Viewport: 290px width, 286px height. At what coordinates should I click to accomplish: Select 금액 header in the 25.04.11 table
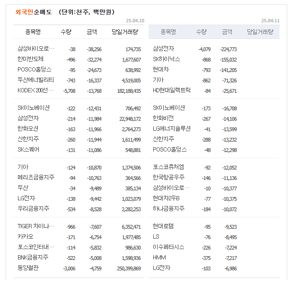click(x=227, y=32)
